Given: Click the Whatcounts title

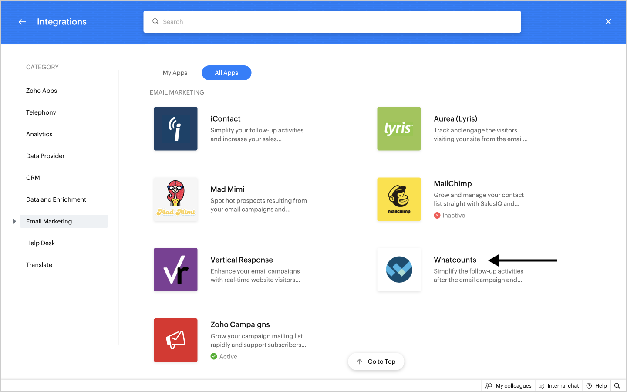Looking at the screenshot, I should (x=455, y=260).
